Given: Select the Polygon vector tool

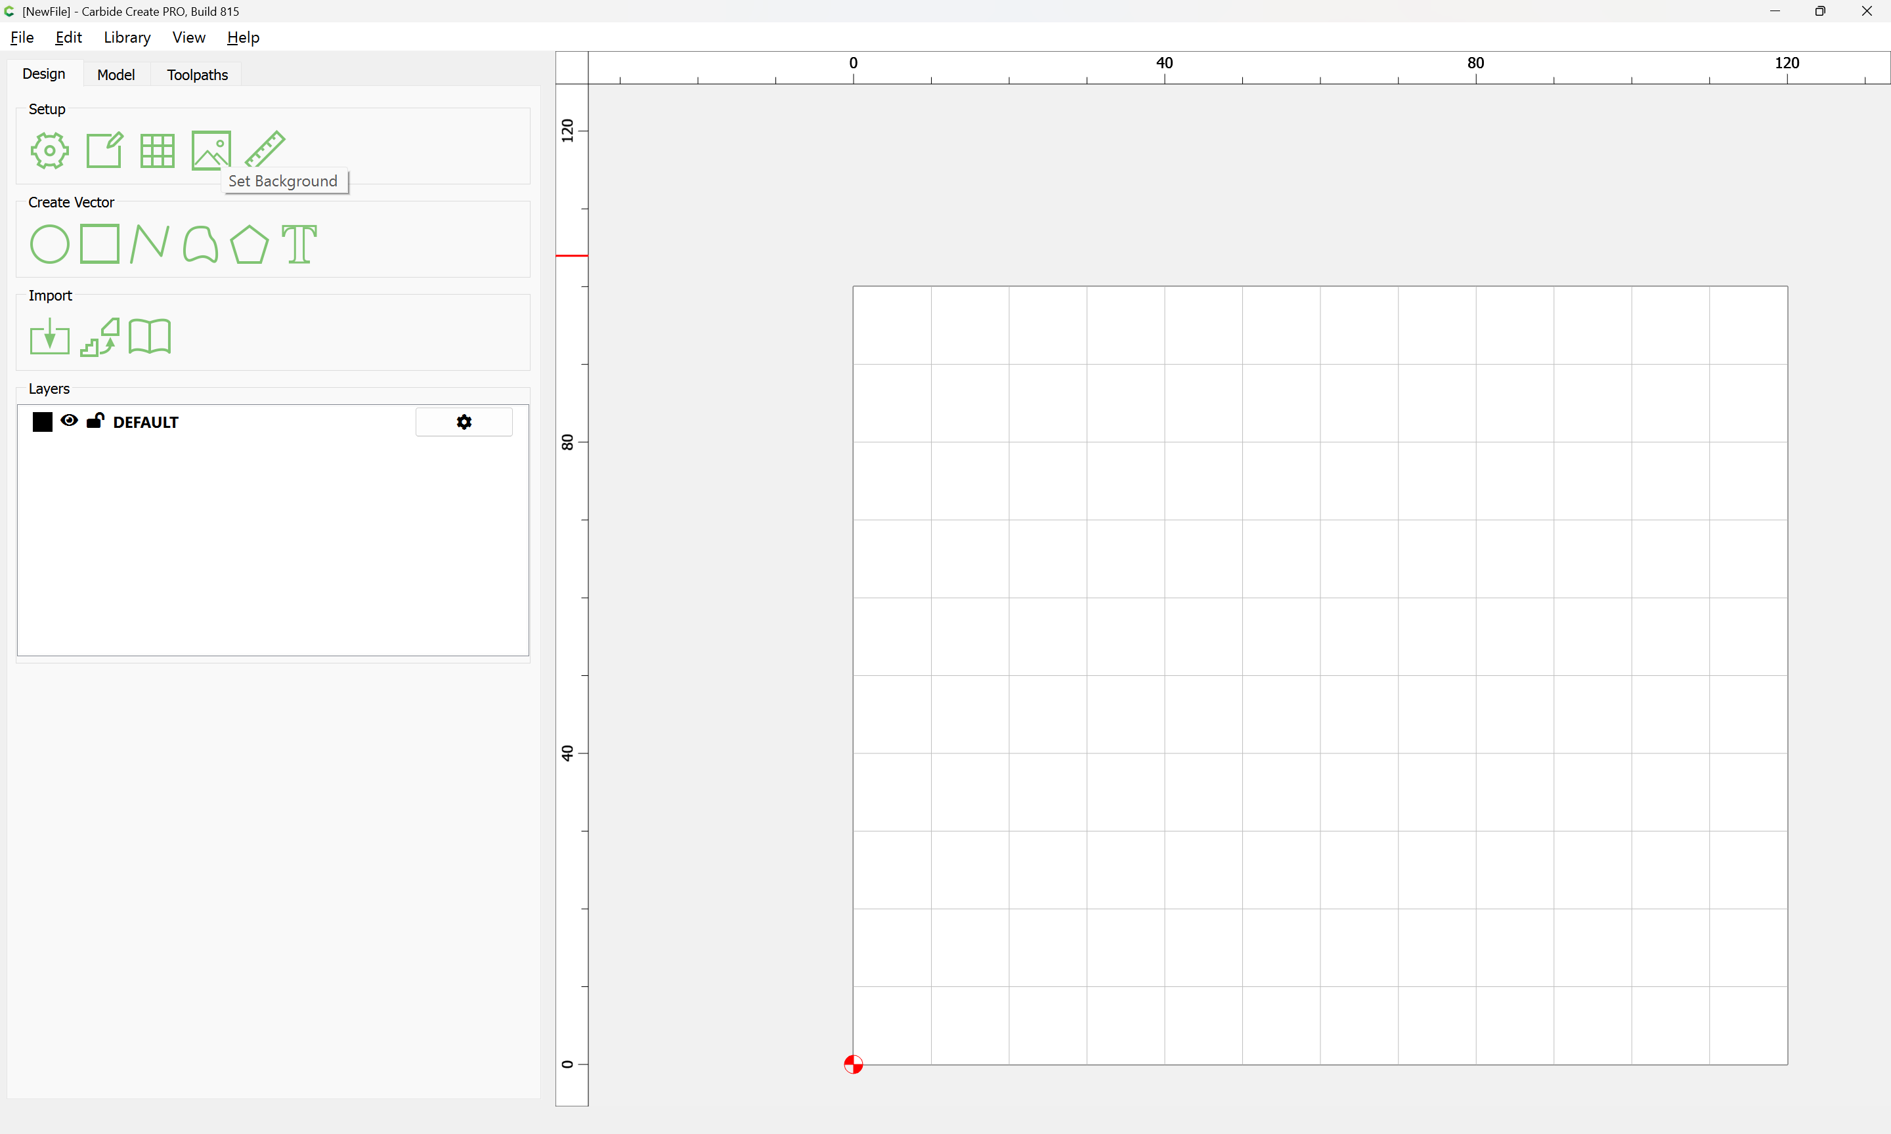Looking at the screenshot, I should tap(249, 245).
